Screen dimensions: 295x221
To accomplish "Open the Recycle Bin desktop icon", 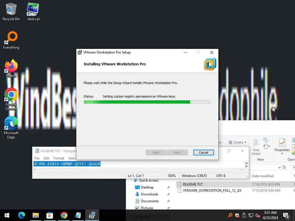I will pos(11,12).
